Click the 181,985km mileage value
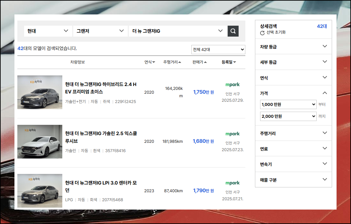This screenshot has width=351, height=224. click(172, 142)
